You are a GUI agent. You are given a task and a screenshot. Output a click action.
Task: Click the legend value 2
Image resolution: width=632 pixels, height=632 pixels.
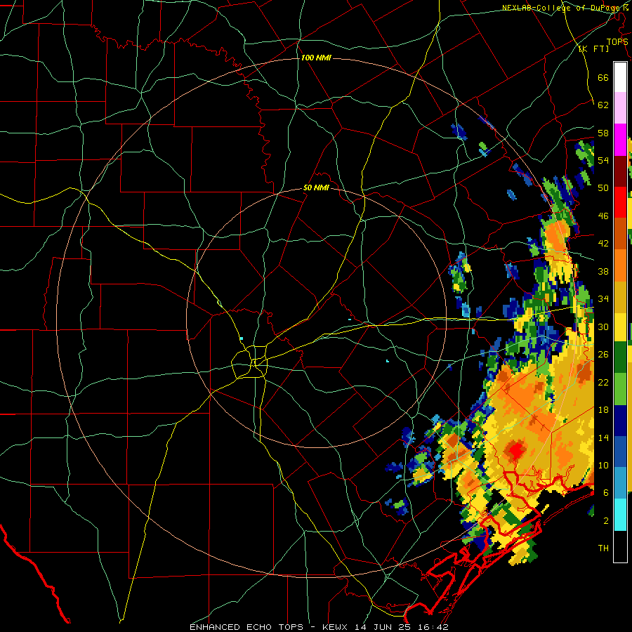coord(606,521)
